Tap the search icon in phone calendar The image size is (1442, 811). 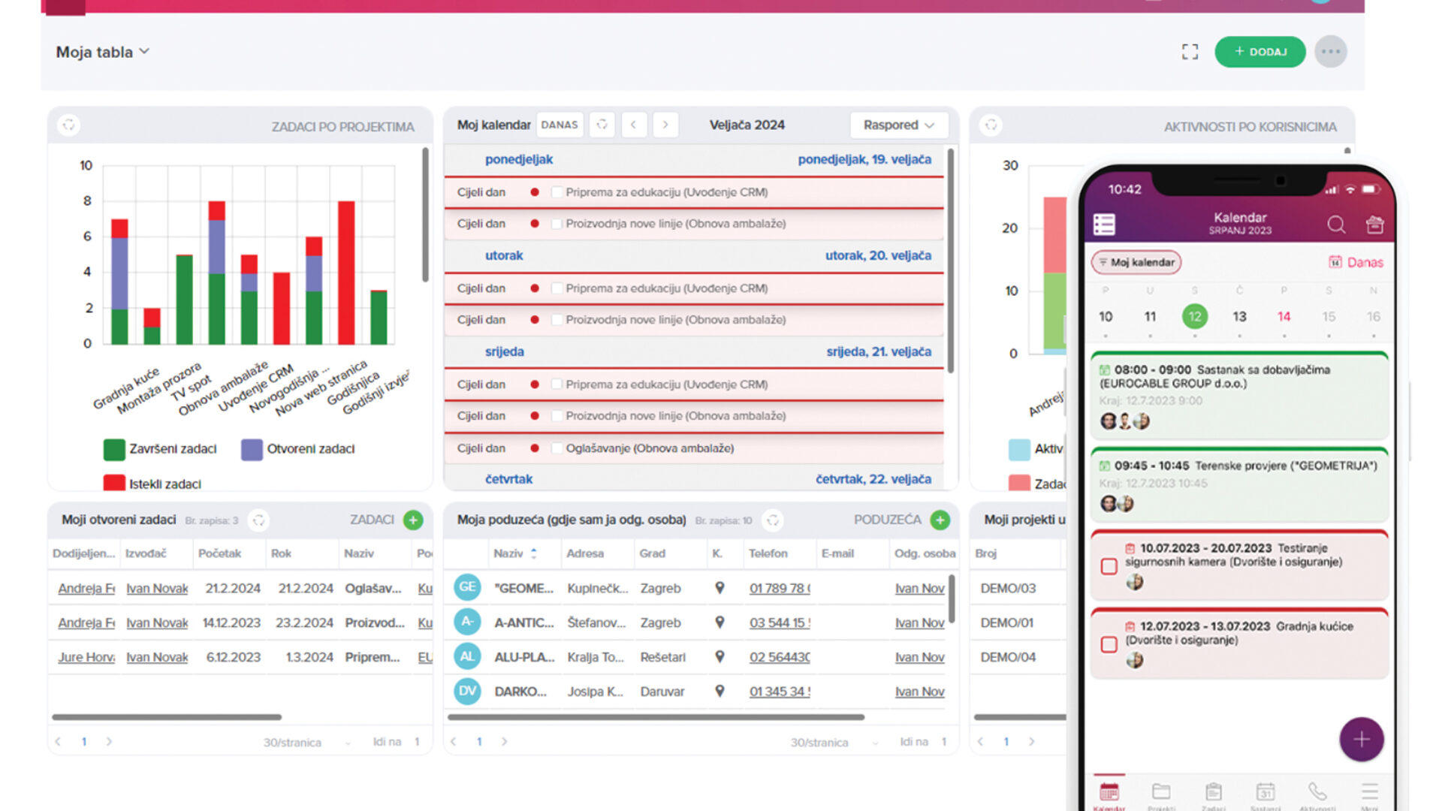tap(1335, 225)
